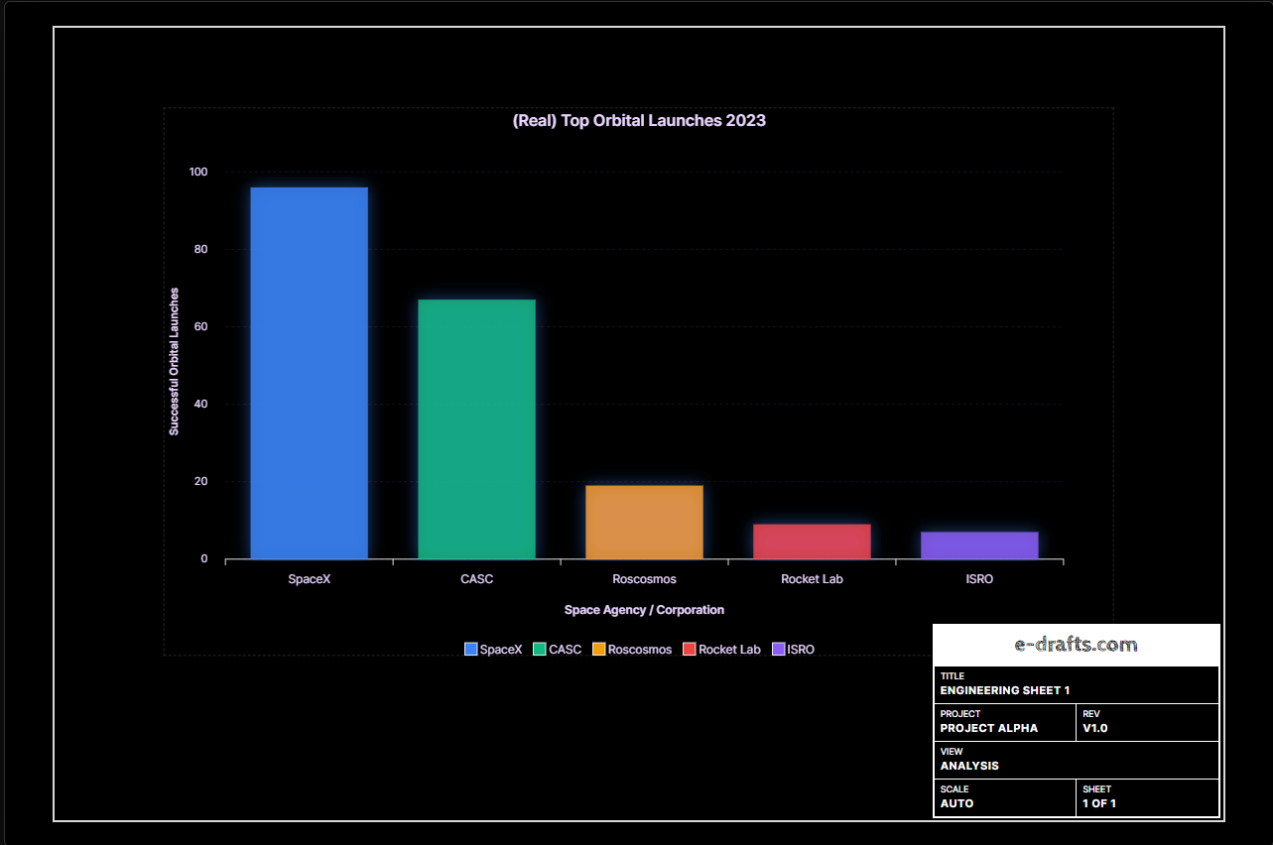Click the 100 y-axis tick label
1273x845 pixels.
198,172
